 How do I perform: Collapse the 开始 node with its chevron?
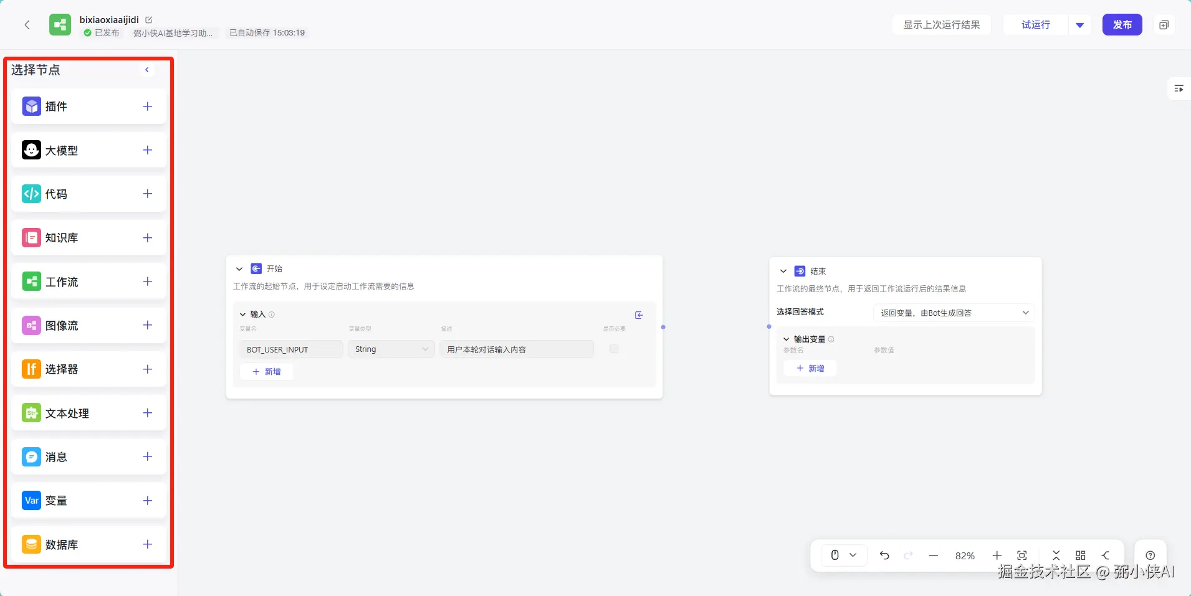239,269
